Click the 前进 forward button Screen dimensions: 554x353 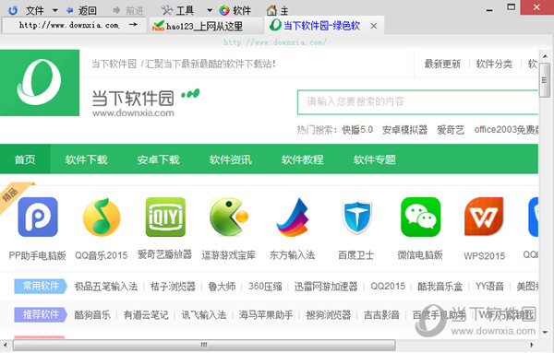[x=128, y=10]
